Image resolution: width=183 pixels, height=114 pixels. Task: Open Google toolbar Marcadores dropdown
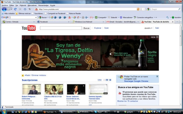point(127,17)
